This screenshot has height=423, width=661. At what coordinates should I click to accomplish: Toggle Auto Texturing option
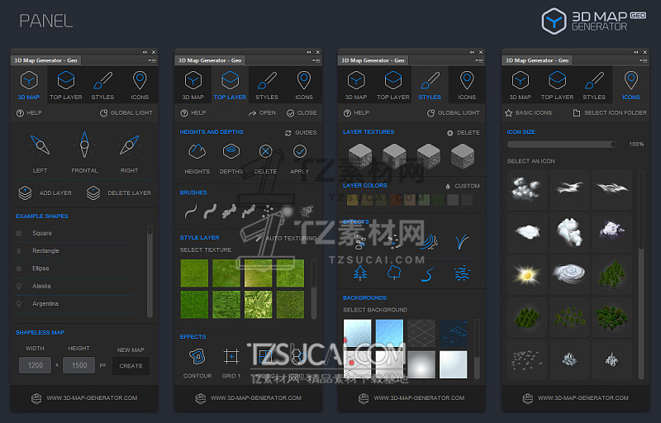point(286,238)
